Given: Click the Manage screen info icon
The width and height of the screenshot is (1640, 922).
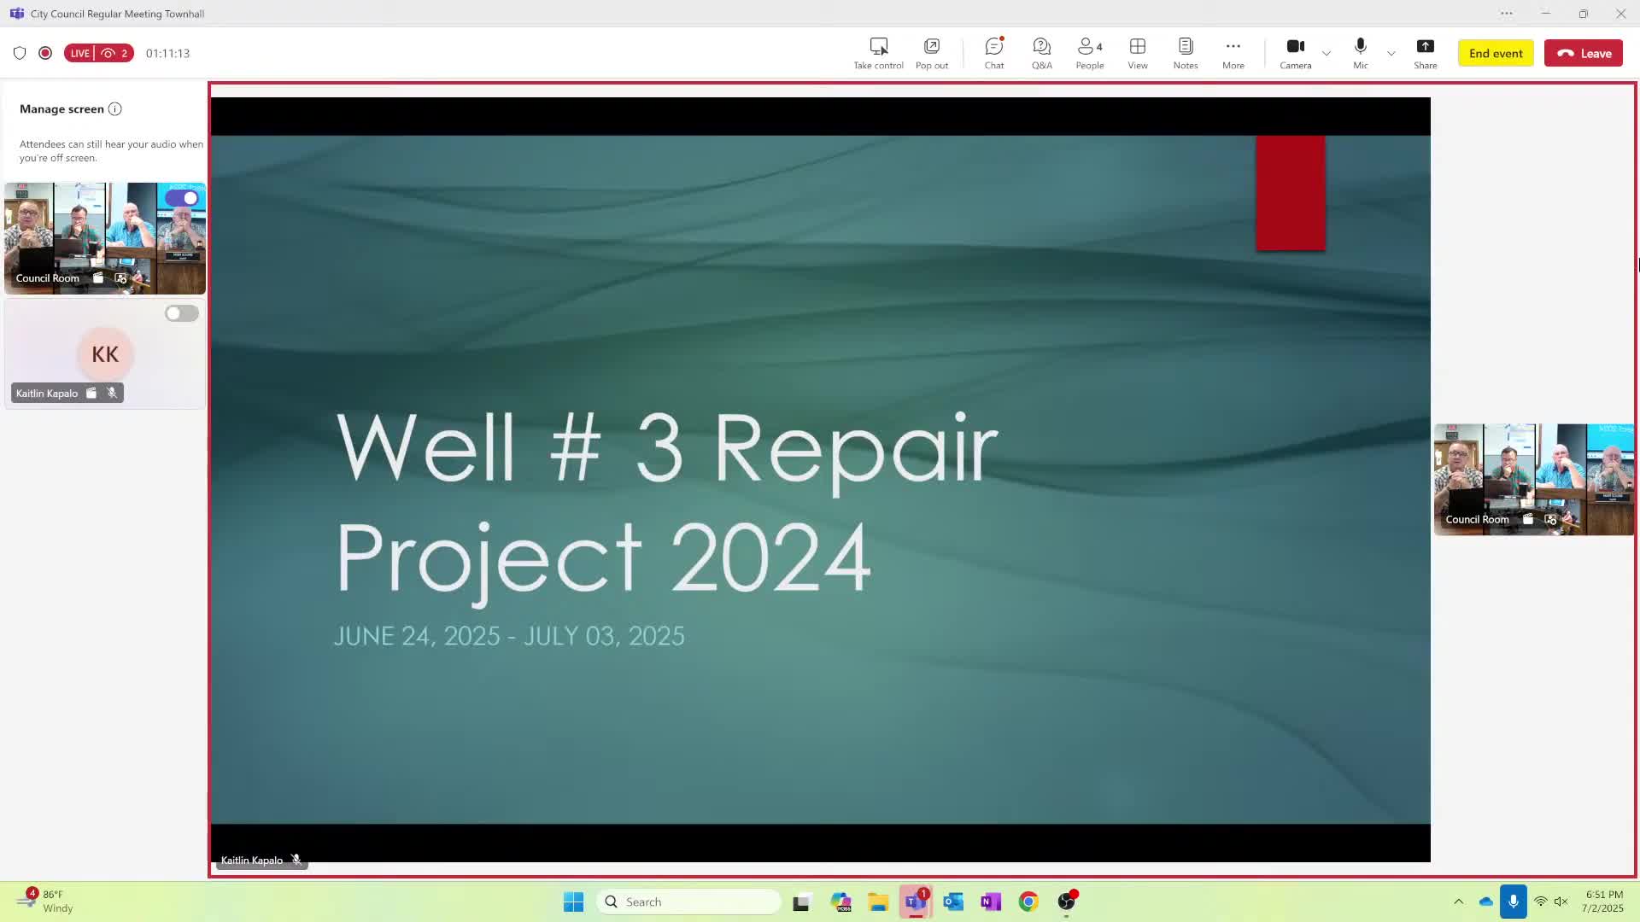Looking at the screenshot, I should [115, 109].
